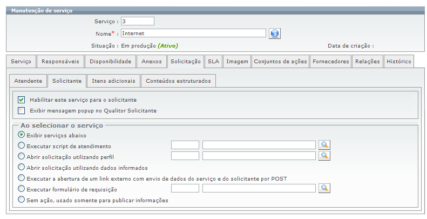
Task: Click search icon for Executar formulário de requisição
Action: click(324, 188)
